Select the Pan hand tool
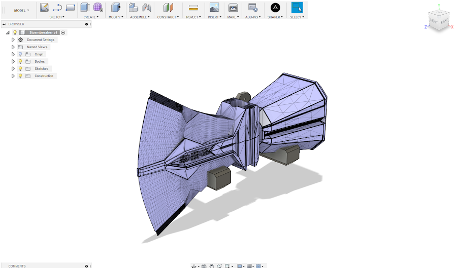Screen dimensions: 457x268 [212, 266]
